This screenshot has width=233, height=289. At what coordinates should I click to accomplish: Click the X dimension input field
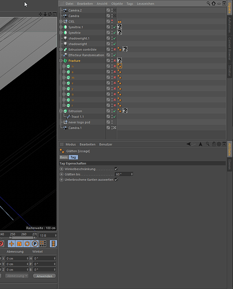(x=17, y=258)
